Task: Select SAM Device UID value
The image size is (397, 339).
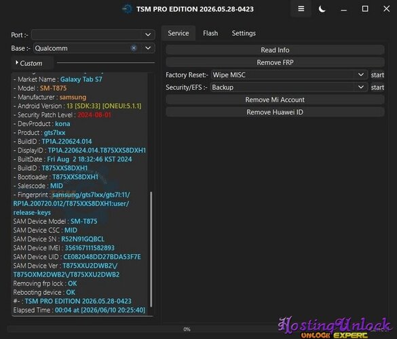Action: [x=102, y=257]
